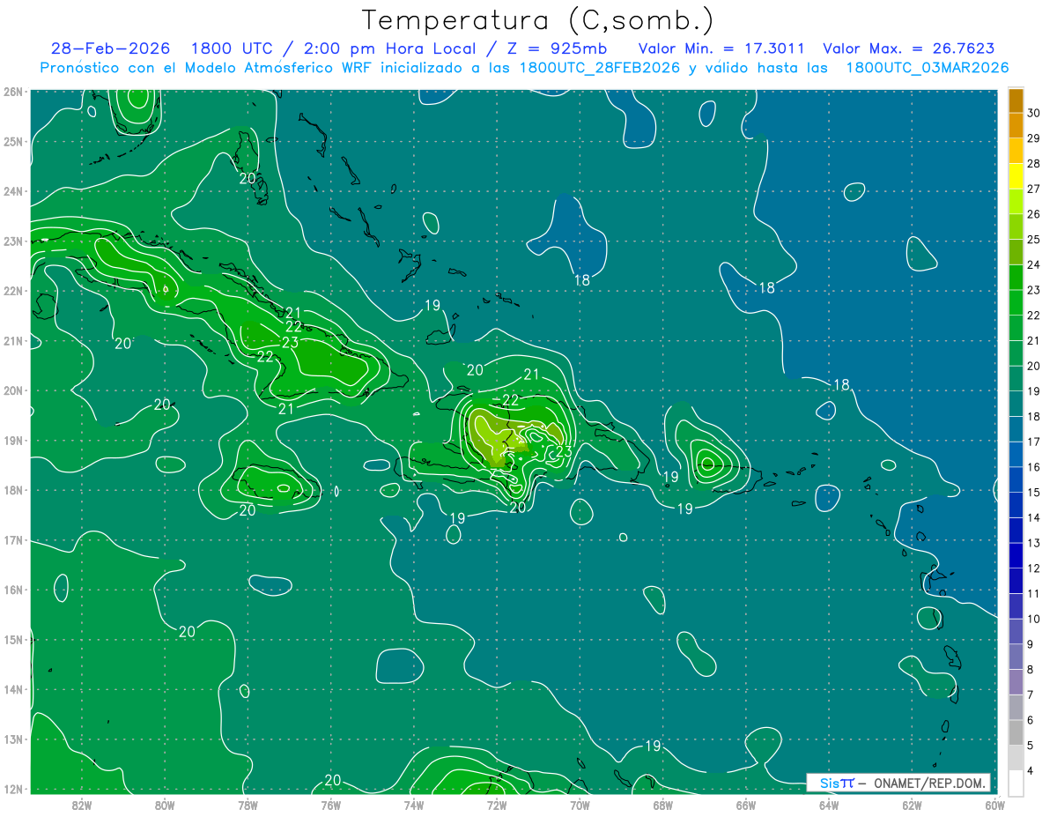Image resolution: width=1057 pixels, height=817 pixels.
Task: Click the yellow legend band between 27 and 28
Action: click(x=1016, y=176)
